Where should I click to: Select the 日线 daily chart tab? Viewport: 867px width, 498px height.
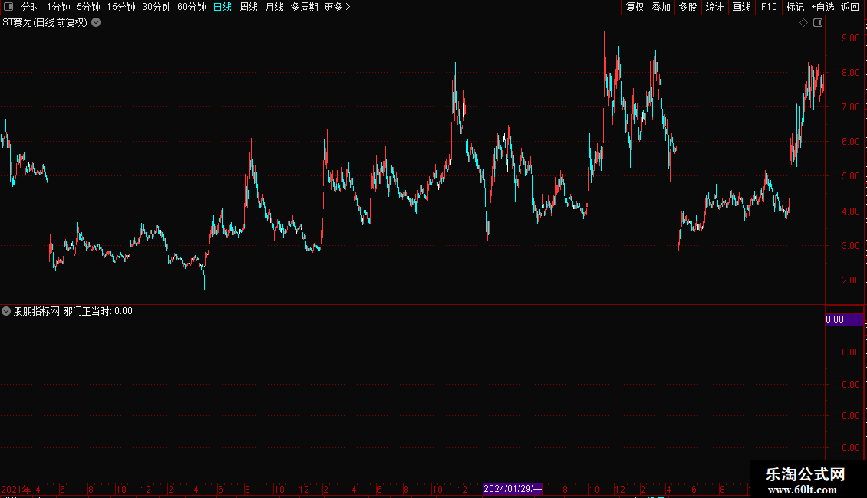223,7
